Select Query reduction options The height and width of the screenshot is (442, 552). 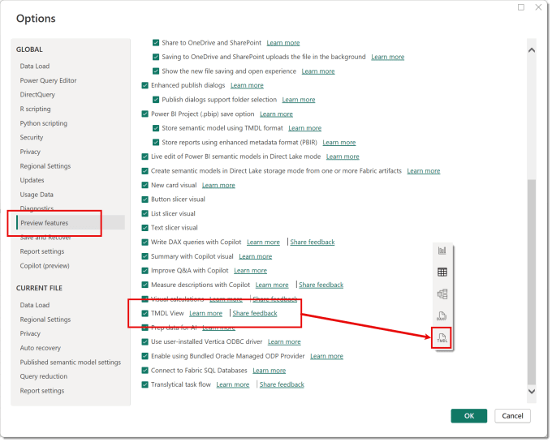[44, 378]
